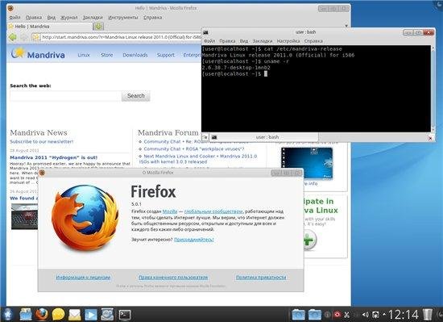Image resolution: width=443 pixels, height=322 pixels.
Task: Click the 'Search the web' input field
Action: tap(65, 96)
